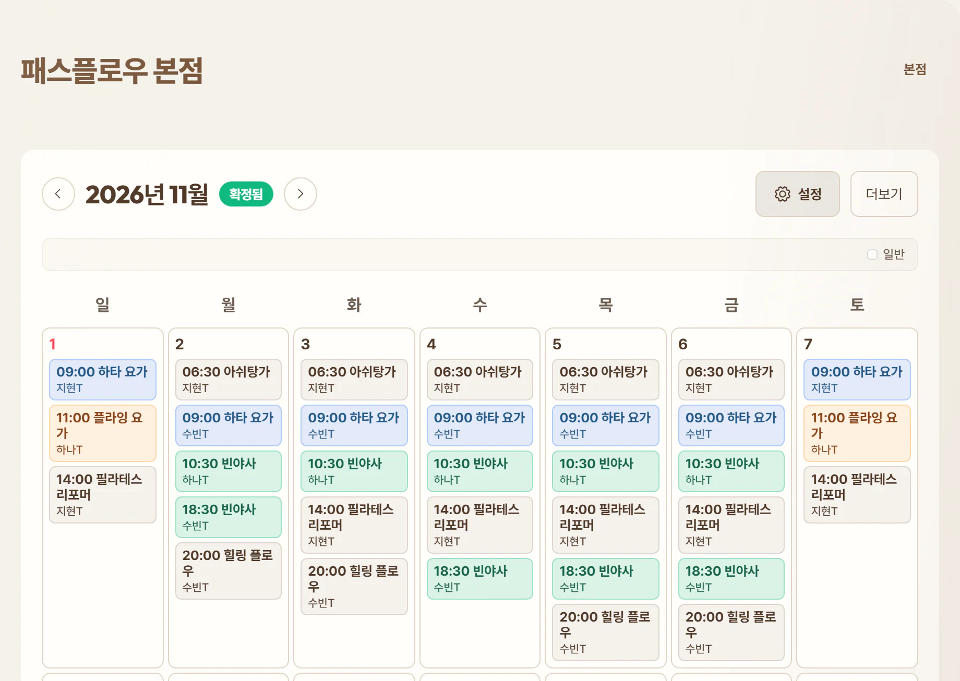Select 10:30 빈야사 class on day 5

pyautogui.click(x=606, y=471)
